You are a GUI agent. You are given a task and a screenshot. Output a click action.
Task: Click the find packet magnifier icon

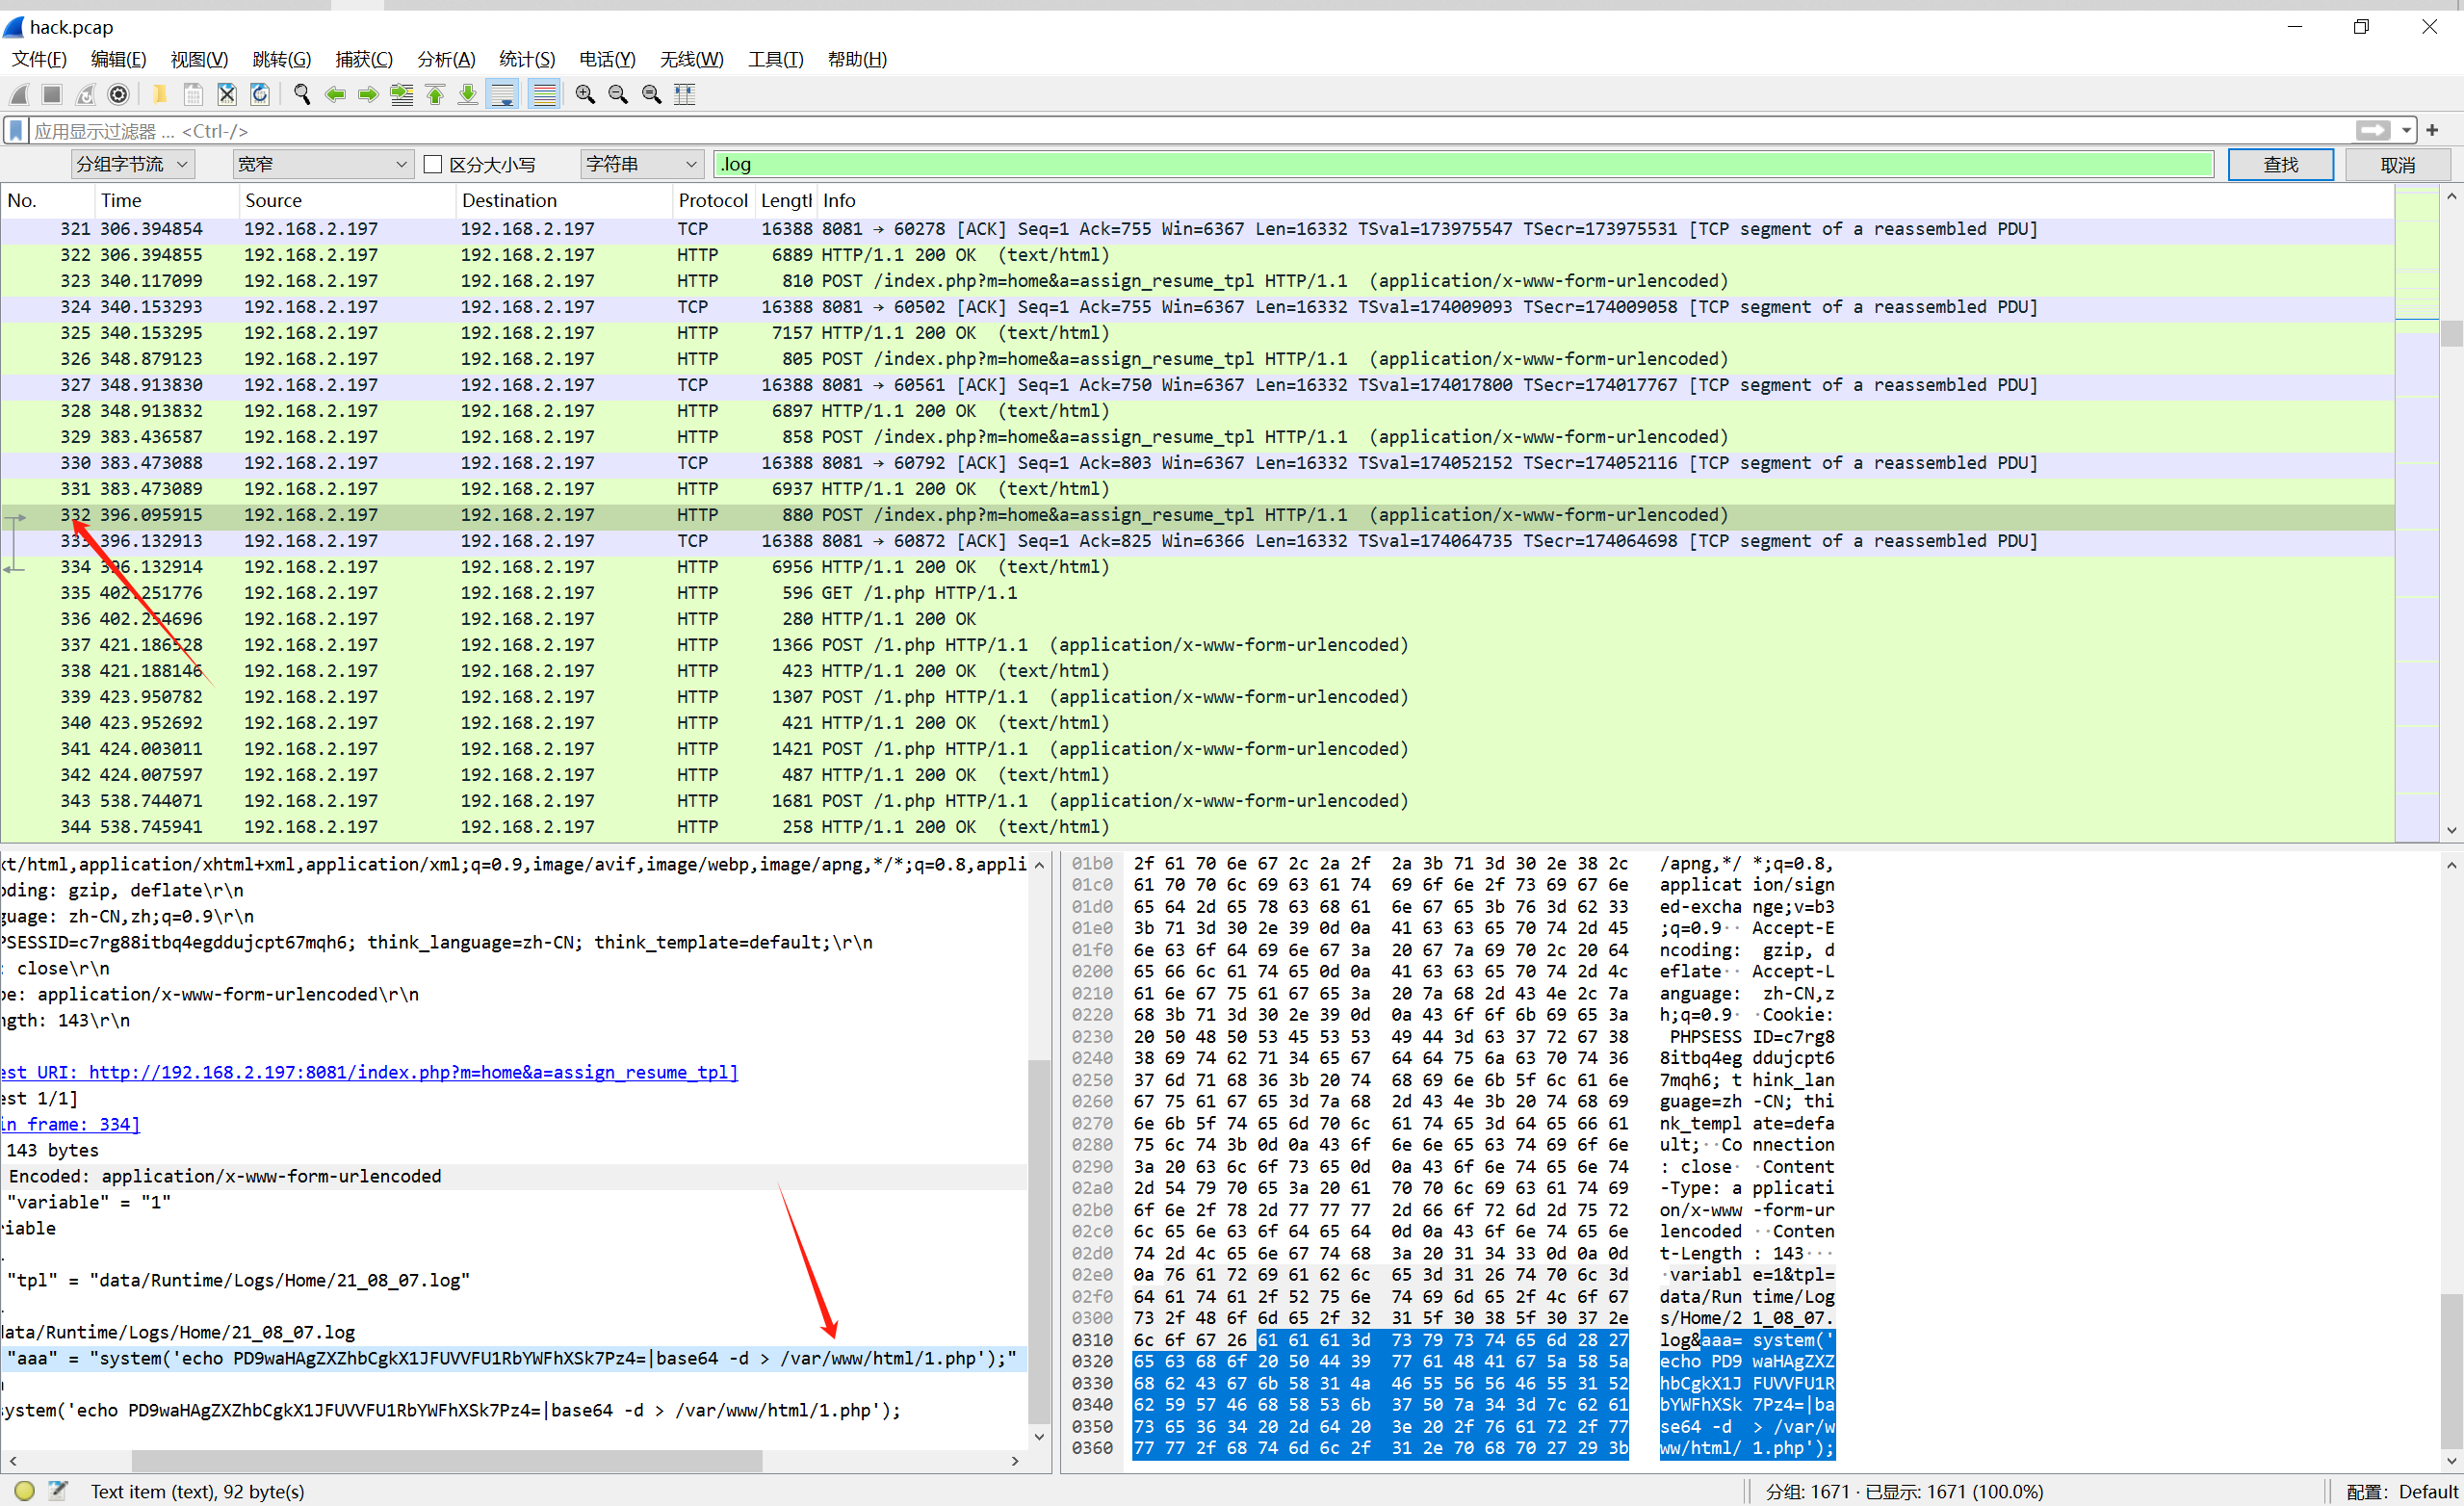tap(301, 94)
